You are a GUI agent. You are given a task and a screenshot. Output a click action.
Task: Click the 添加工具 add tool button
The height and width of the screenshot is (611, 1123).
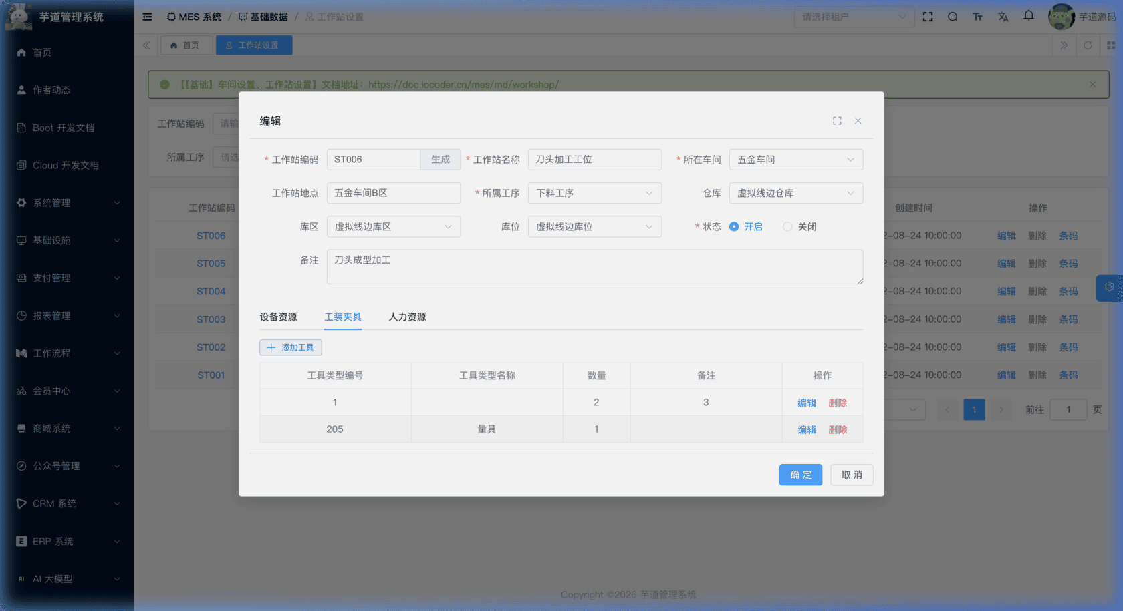point(291,347)
